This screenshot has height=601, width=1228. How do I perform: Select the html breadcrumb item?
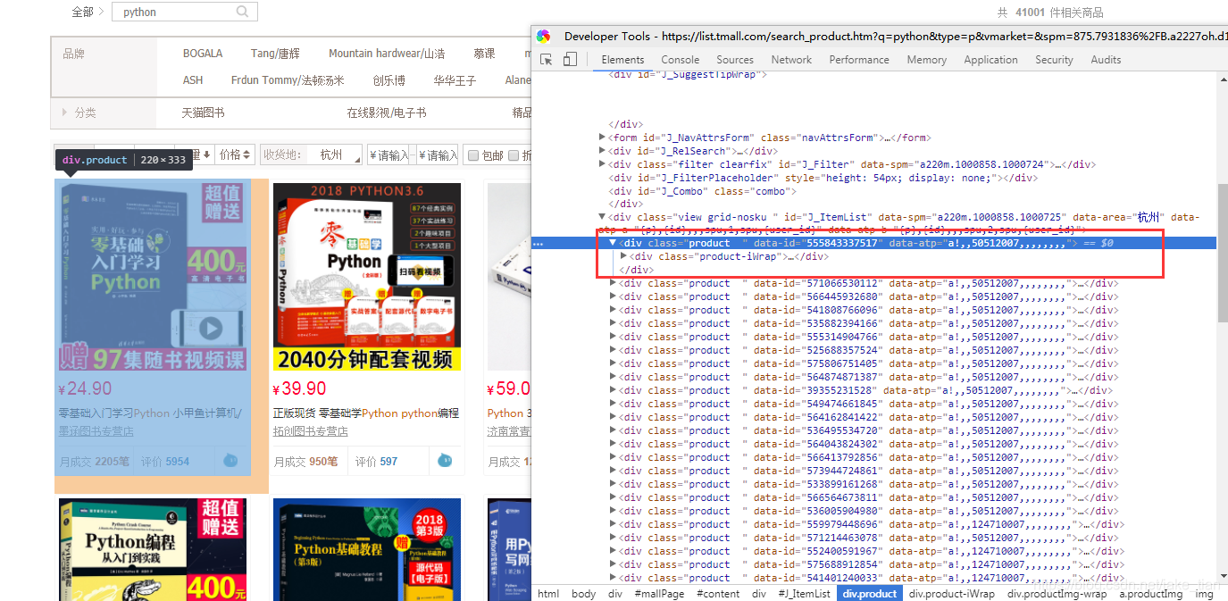(x=548, y=594)
